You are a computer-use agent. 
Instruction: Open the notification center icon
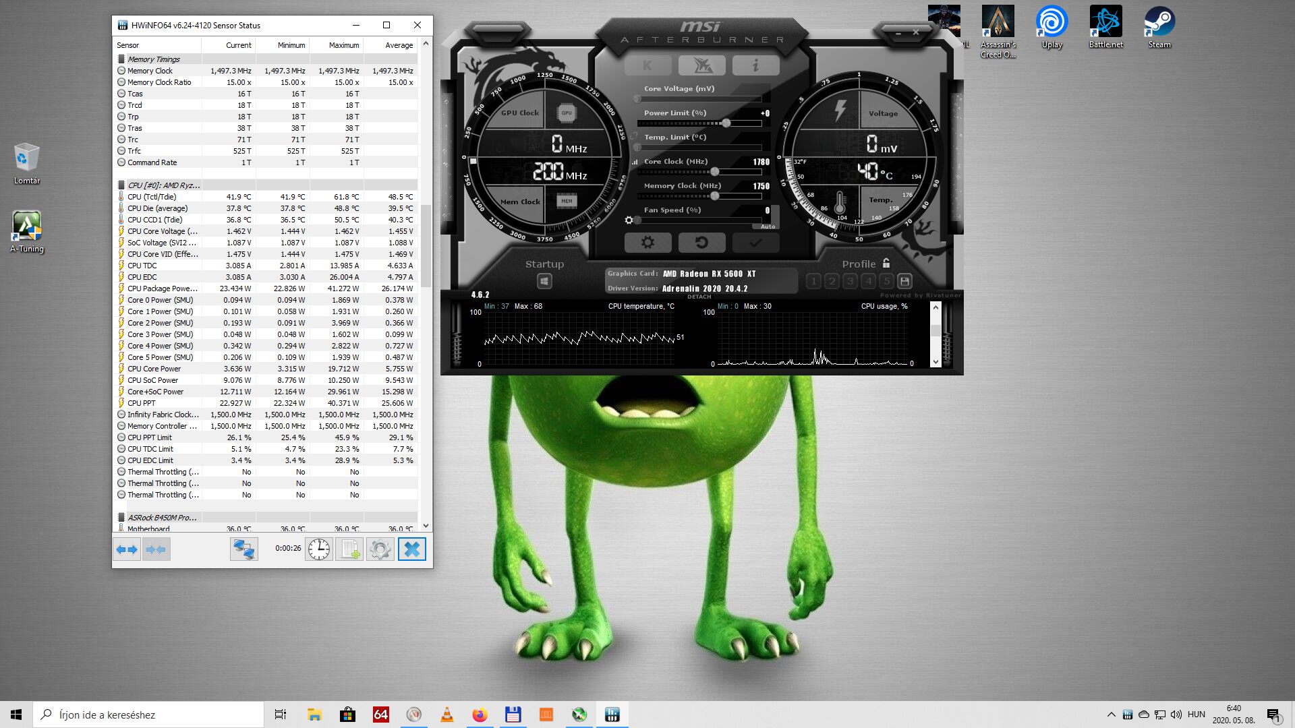pos(1273,715)
